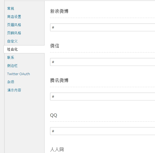Switch to 页脚风格 tab
The height and width of the screenshot is (153, 155).
14,33
